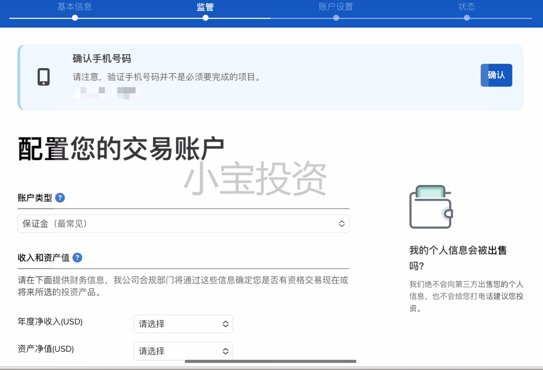Open the 账户类型 dropdown showing 保证金
Image resolution: width=543 pixels, height=370 pixels.
point(183,224)
